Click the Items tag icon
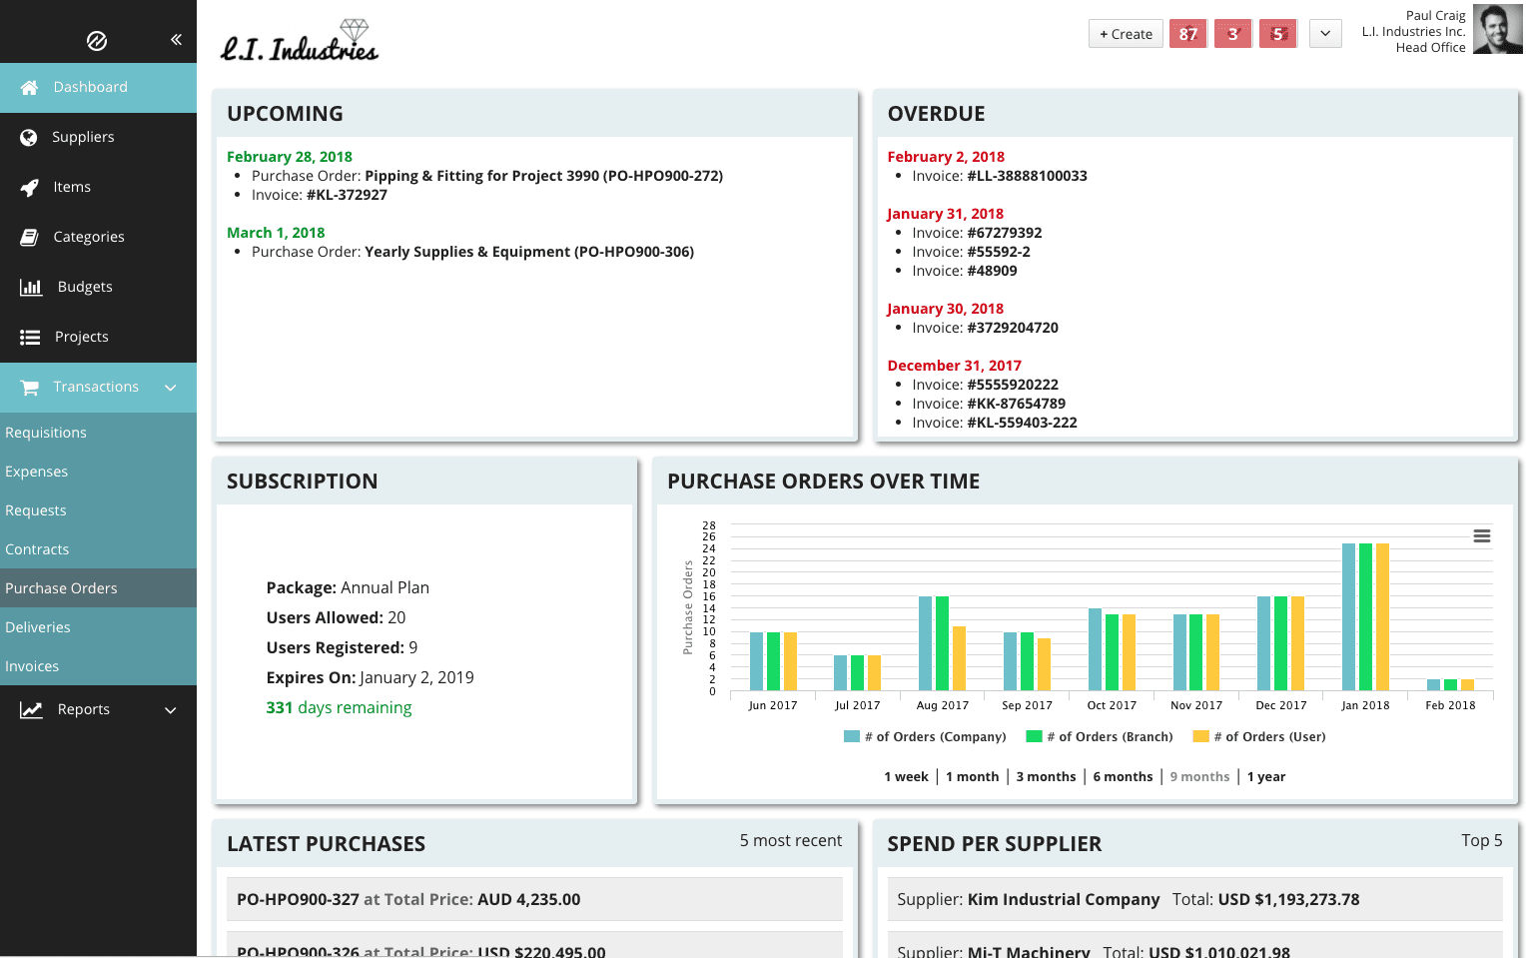The image size is (1529, 958). (29, 187)
